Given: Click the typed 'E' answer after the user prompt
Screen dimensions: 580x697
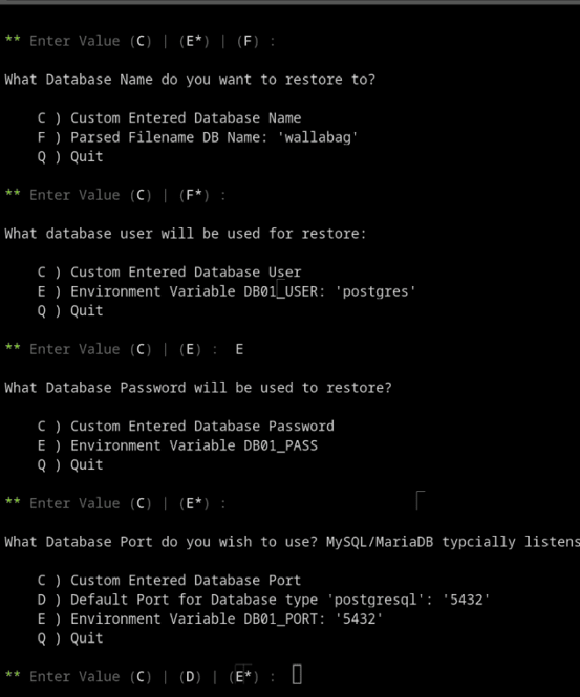Looking at the screenshot, I should (239, 349).
